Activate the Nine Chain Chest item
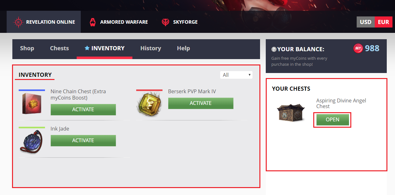This screenshot has height=195, width=395. (83, 109)
